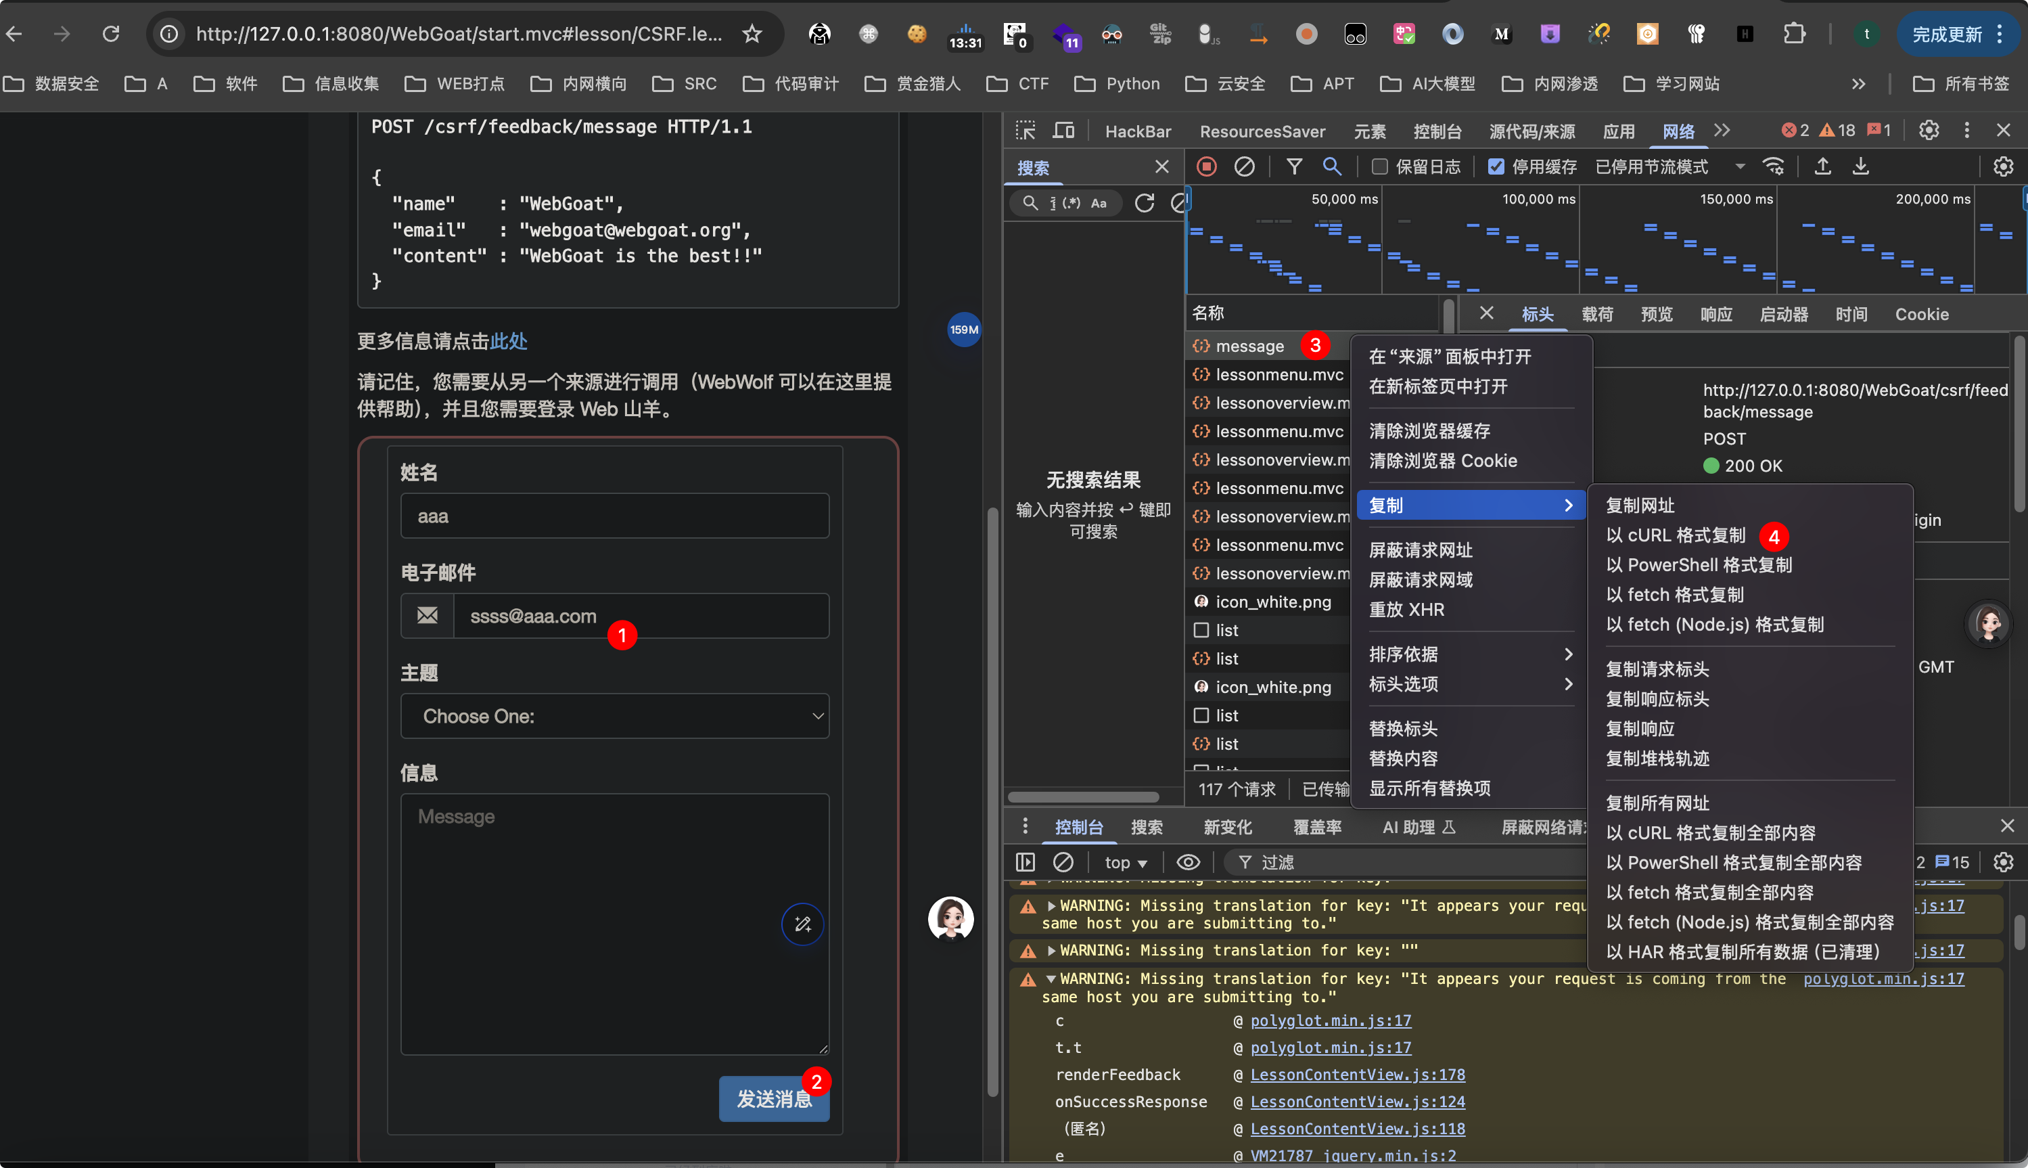Viewport: 2028px width, 1168px height.
Task: Uncheck the 停用缓存 checkbox
Action: [x=1496, y=166]
